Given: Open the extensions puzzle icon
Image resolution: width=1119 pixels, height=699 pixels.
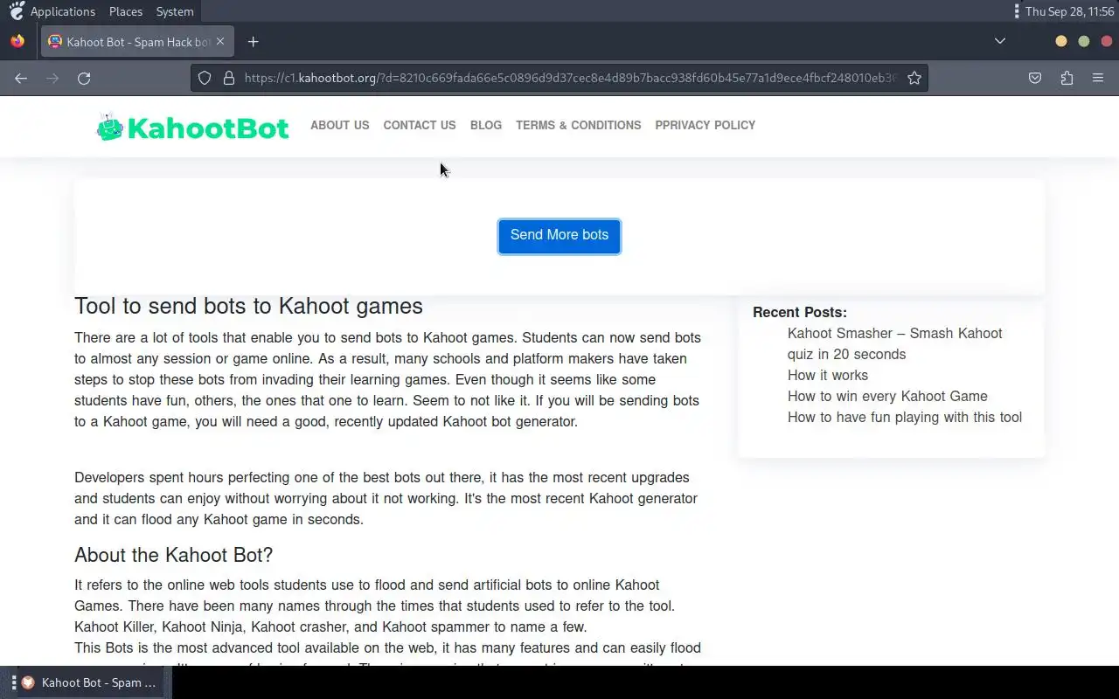Looking at the screenshot, I should pyautogui.click(x=1067, y=78).
